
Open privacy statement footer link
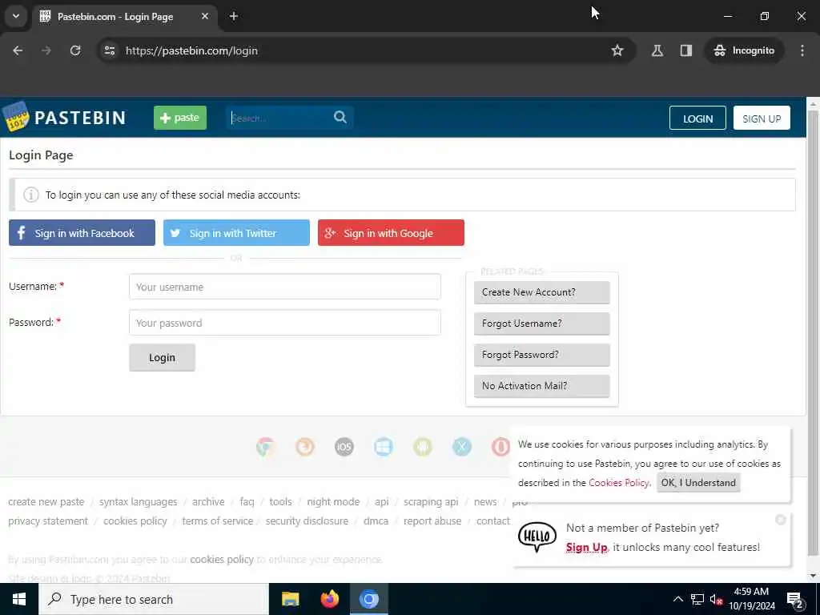[48, 521]
